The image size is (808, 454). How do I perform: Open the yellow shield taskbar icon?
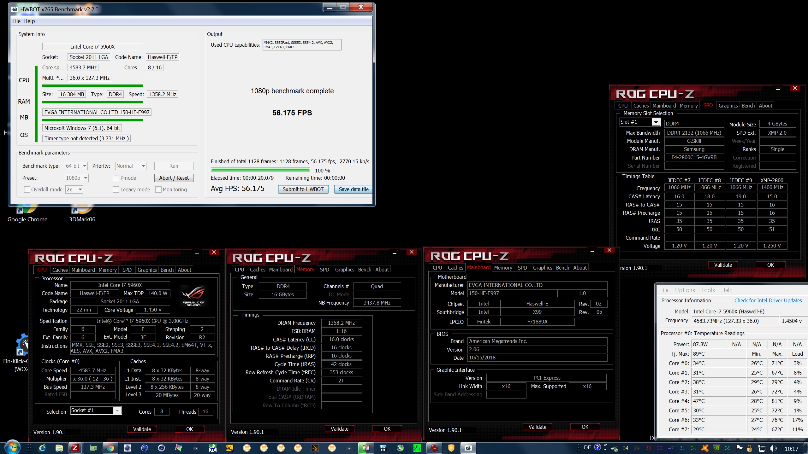click(x=451, y=448)
